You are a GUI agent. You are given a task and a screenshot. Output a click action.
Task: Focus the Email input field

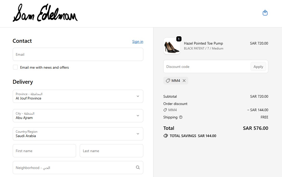[78, 54]
